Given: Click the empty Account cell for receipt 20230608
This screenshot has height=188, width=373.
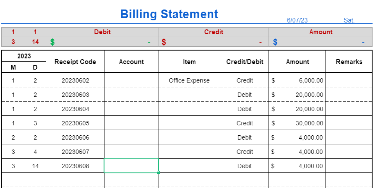Looking at the screenshot, I should pos(131,166).
